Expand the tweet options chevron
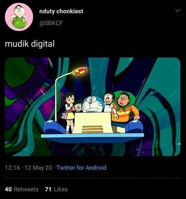This screenshot has height=199, width=186. [178, 10]
